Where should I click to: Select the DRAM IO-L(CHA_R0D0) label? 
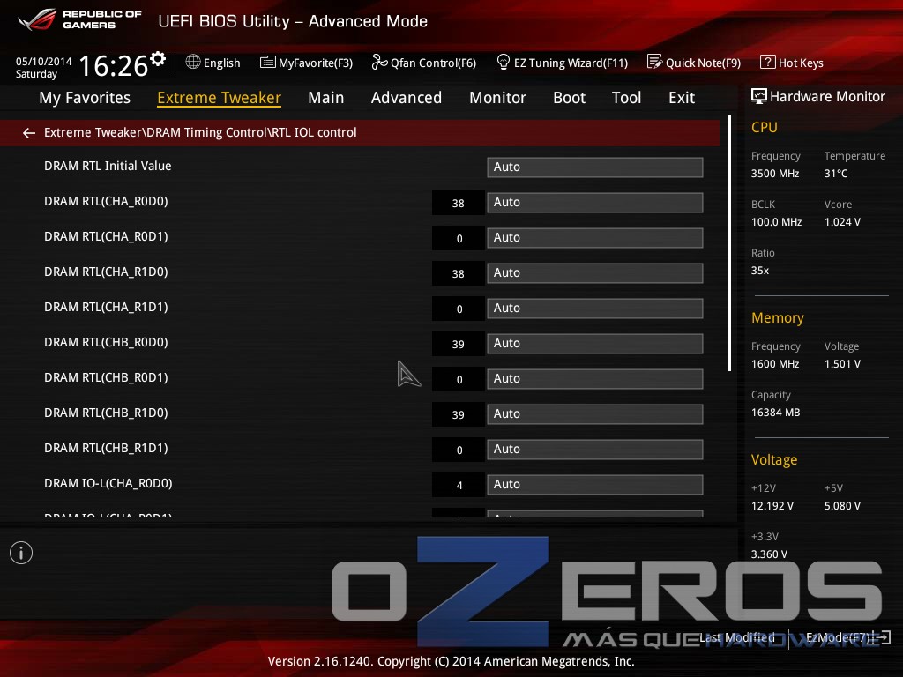pos(108,484)
